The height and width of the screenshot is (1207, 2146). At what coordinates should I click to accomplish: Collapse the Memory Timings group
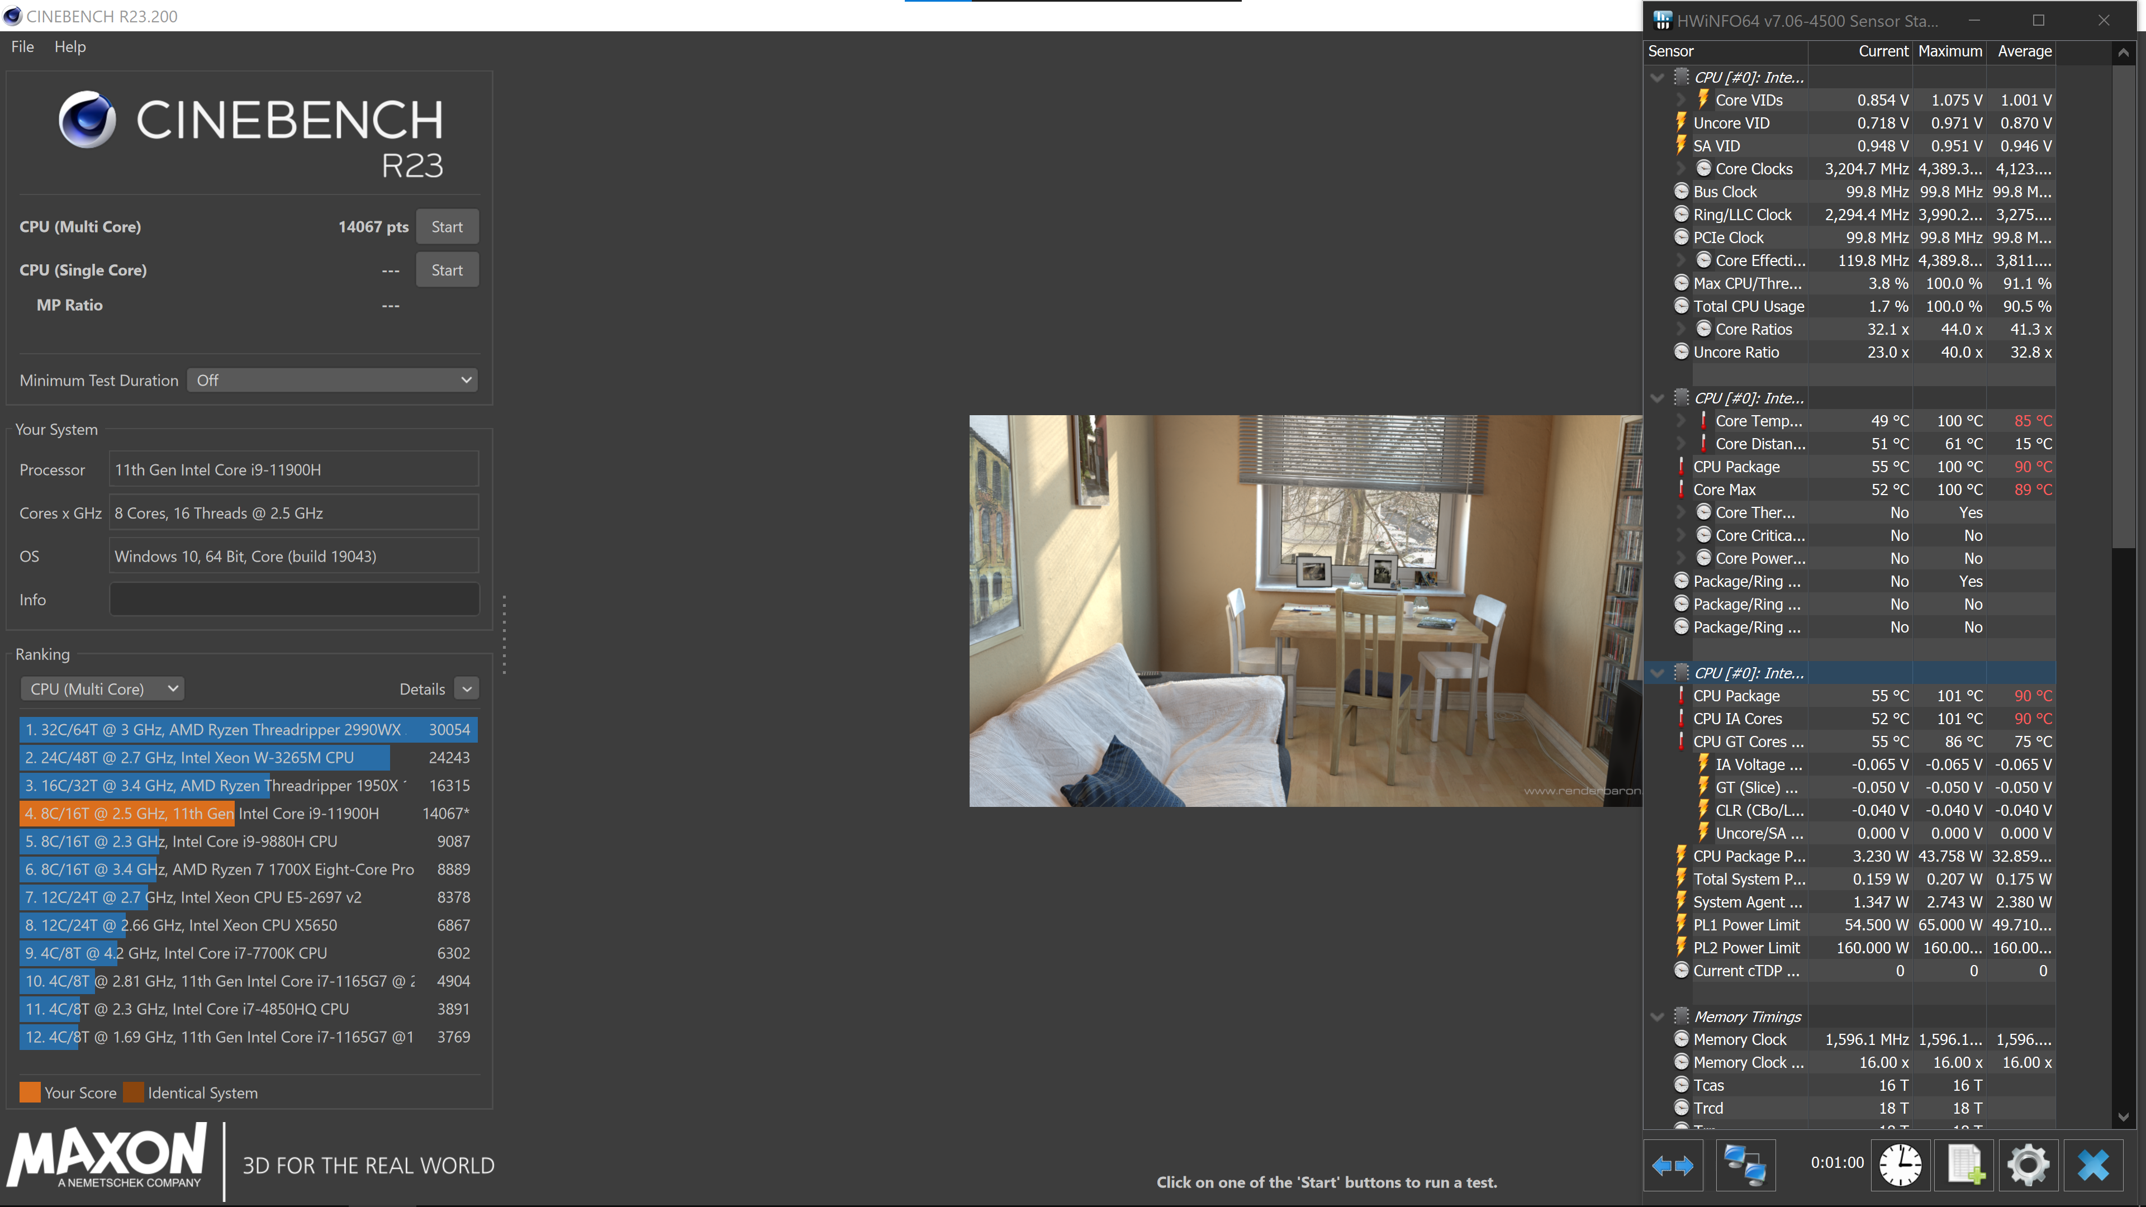coord(1657,1016)
